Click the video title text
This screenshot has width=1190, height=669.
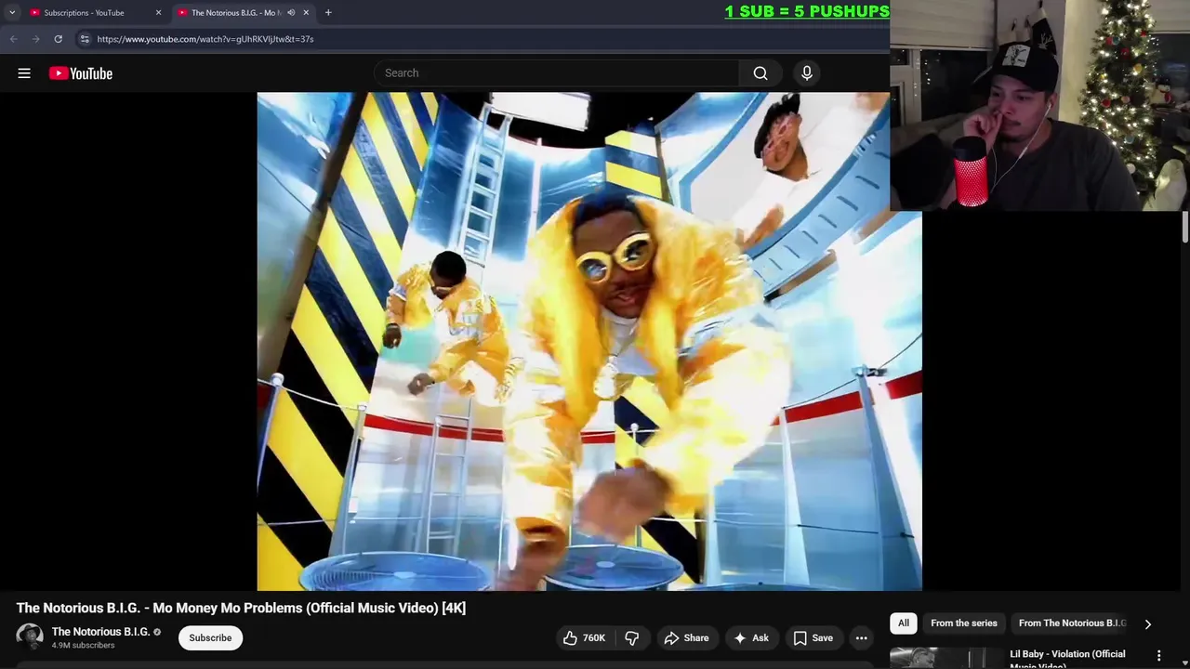click(241, 608)
